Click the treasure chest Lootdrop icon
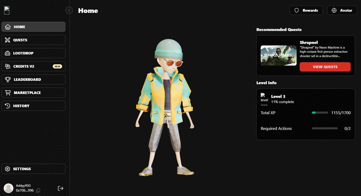Image resolution: width=361 pixels, height=196 pixels. (x=8, y=53)
